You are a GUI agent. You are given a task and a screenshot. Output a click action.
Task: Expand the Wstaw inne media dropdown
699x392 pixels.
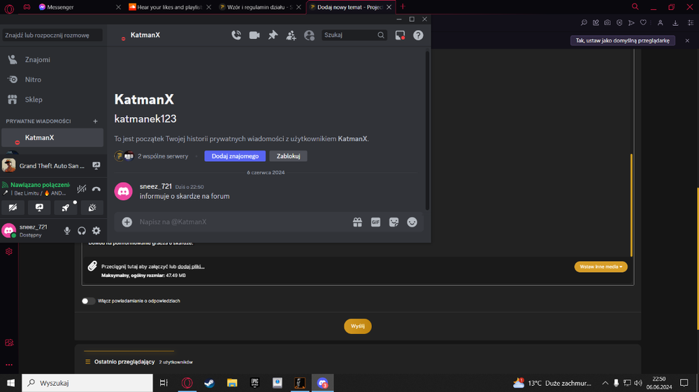pos(601,266)
